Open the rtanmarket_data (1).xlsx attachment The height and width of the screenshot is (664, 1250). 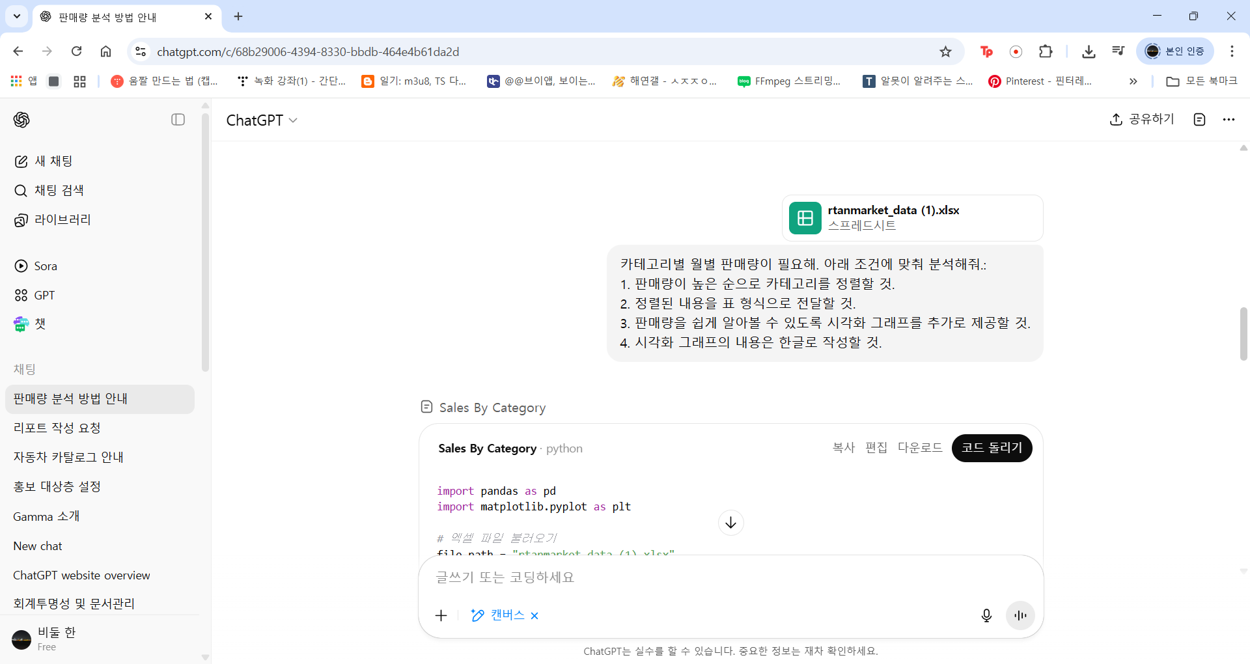913,218
